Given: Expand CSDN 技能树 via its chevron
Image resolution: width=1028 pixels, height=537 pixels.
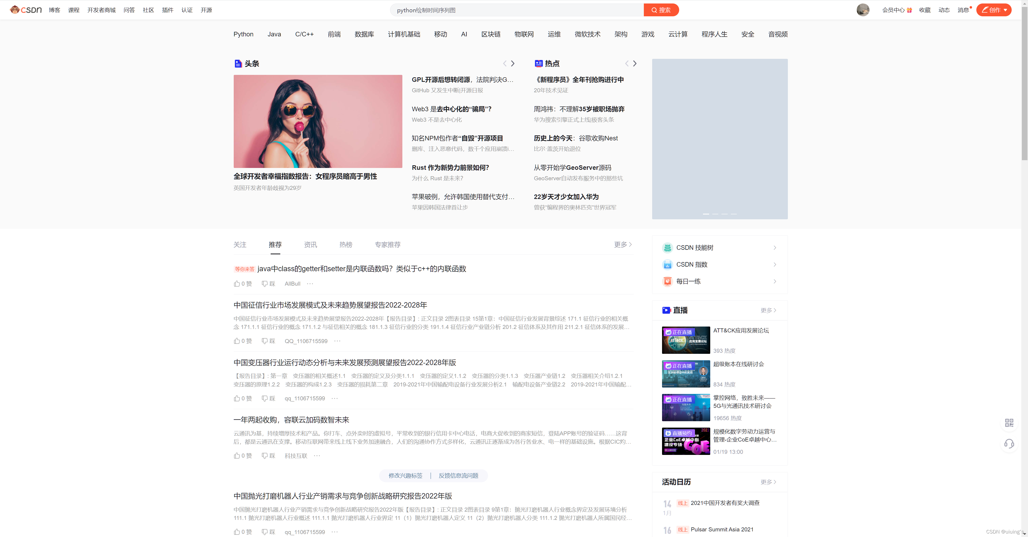Looking at the screenshot, I should 774,248.
